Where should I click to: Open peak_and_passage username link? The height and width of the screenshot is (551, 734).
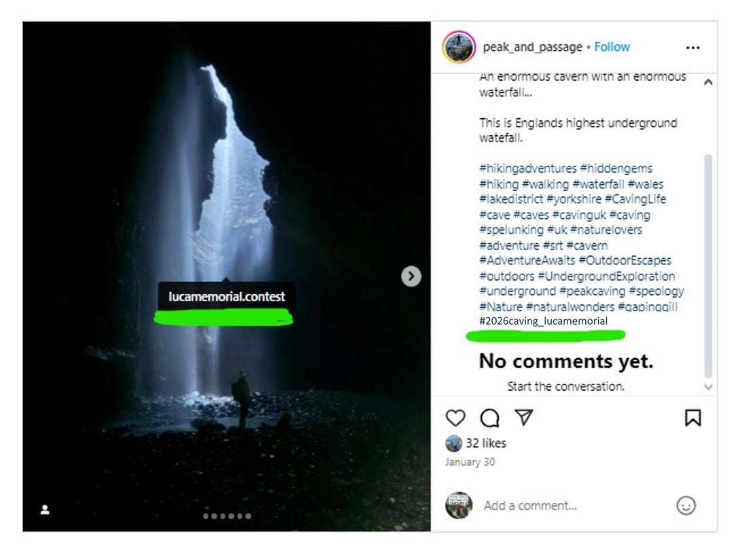click(532, 47)
